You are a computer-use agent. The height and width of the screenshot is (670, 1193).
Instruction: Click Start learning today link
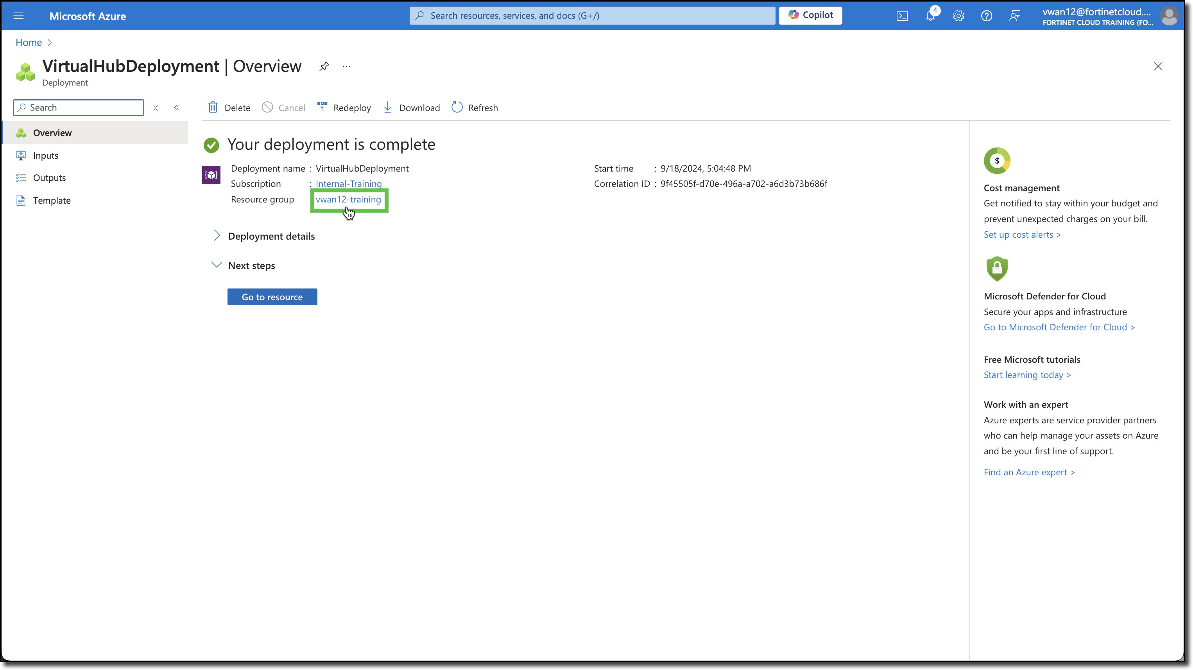[1027, 375]
